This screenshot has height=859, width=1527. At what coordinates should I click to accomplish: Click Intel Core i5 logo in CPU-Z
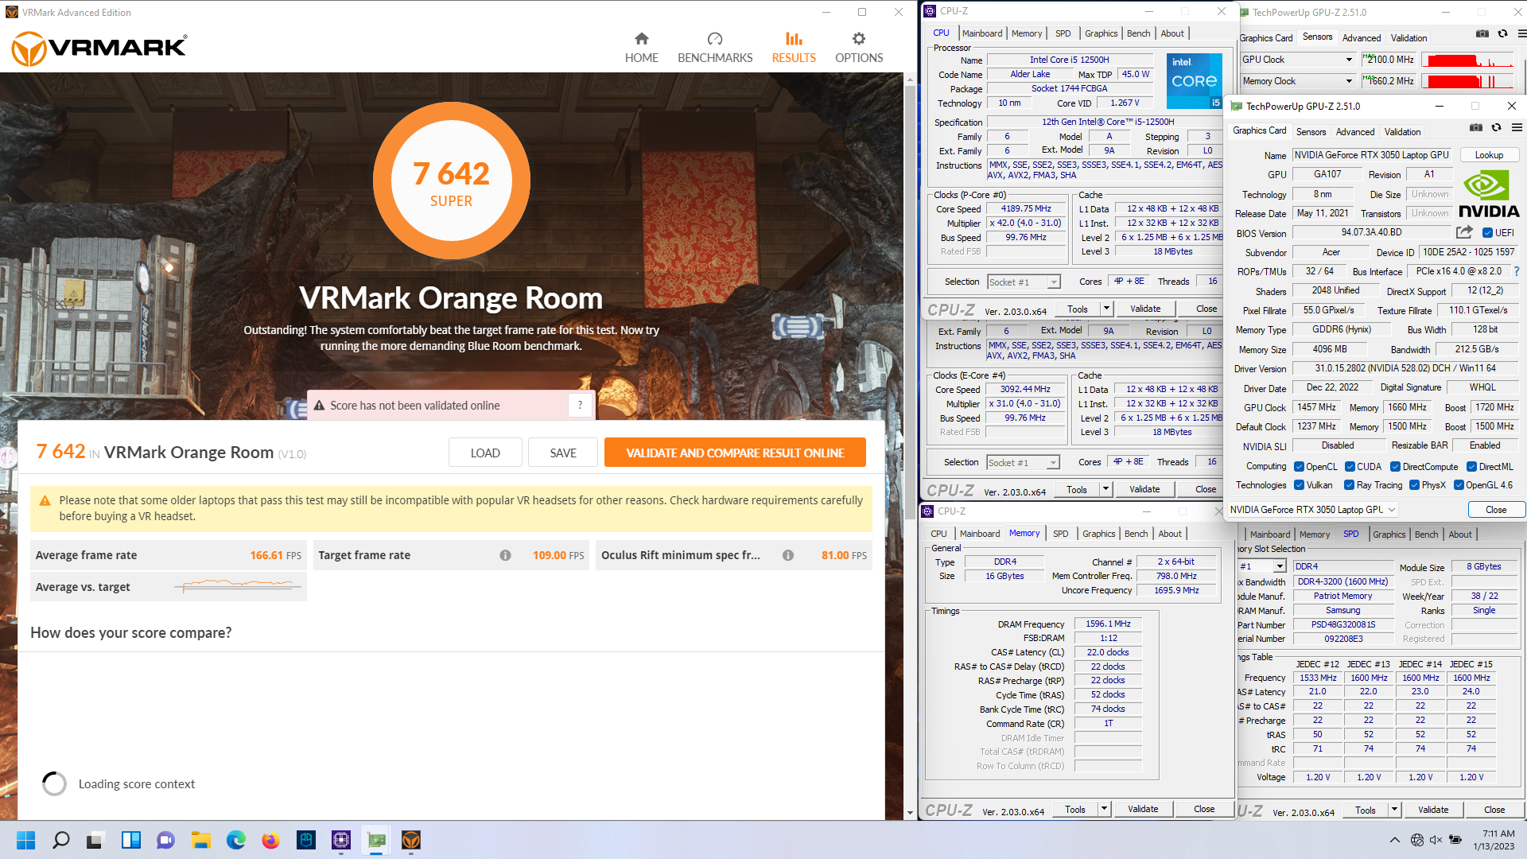[x=1194, y=80]
